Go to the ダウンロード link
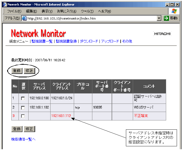Screen dimensions: 182x150 [x=89, y=41]
